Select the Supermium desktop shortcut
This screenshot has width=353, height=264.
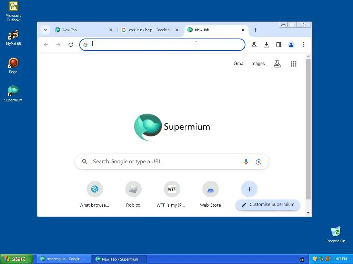point(13,94)
